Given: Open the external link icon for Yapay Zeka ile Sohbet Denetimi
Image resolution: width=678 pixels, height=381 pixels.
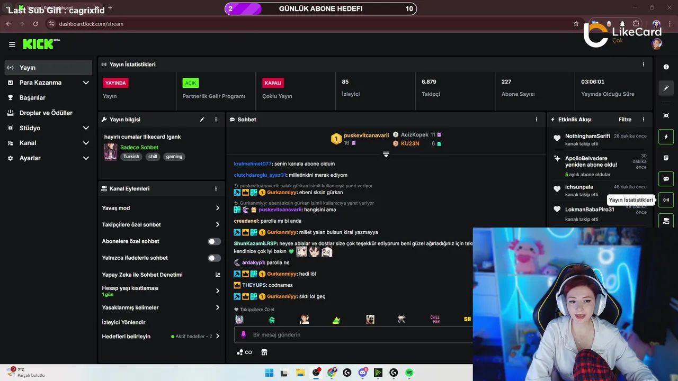Looking at the screenshot, I should (218, 275).
